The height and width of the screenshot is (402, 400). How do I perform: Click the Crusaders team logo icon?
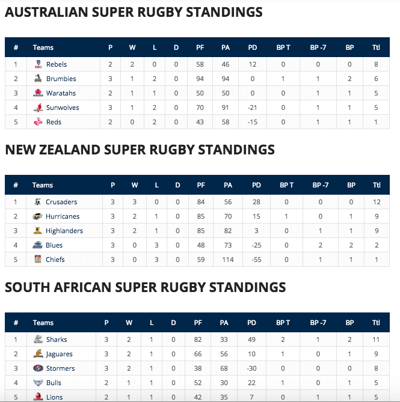38,202
